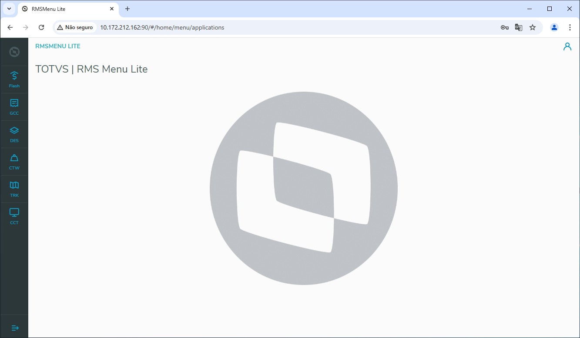Open Chrome's three-dot menu
580x338 pixels.
[x=570, y=27]
